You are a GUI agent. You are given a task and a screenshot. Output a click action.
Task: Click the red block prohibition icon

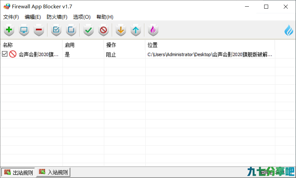click(x=103, y=30)
